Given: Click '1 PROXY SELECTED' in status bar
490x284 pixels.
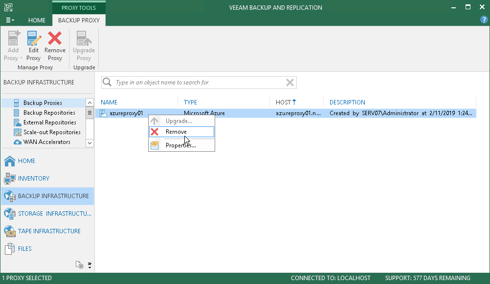Looking at the screenshot, I should 27,278.
